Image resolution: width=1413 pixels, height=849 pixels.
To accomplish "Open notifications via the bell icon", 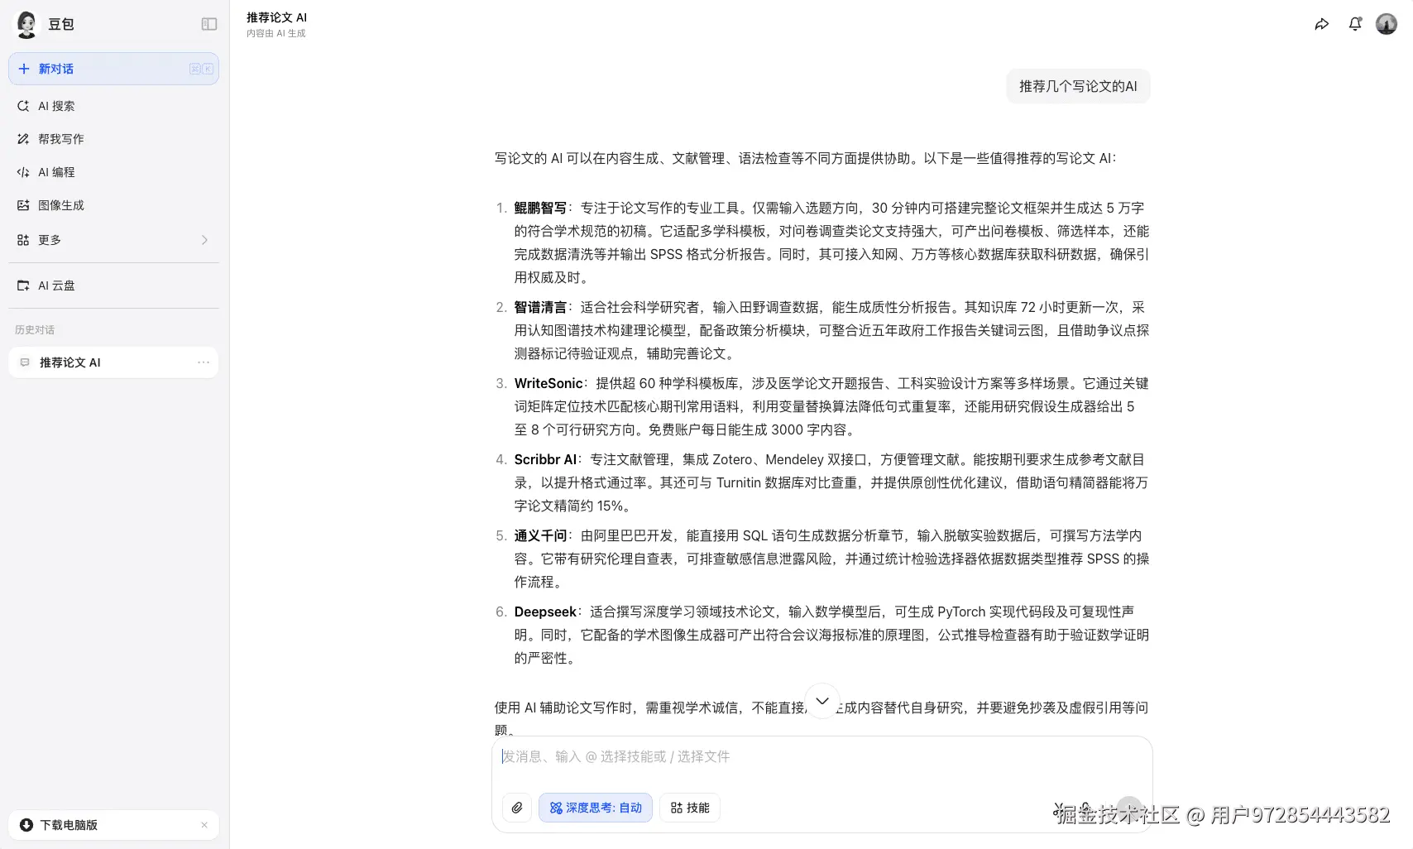I will tap(1354, 23).
